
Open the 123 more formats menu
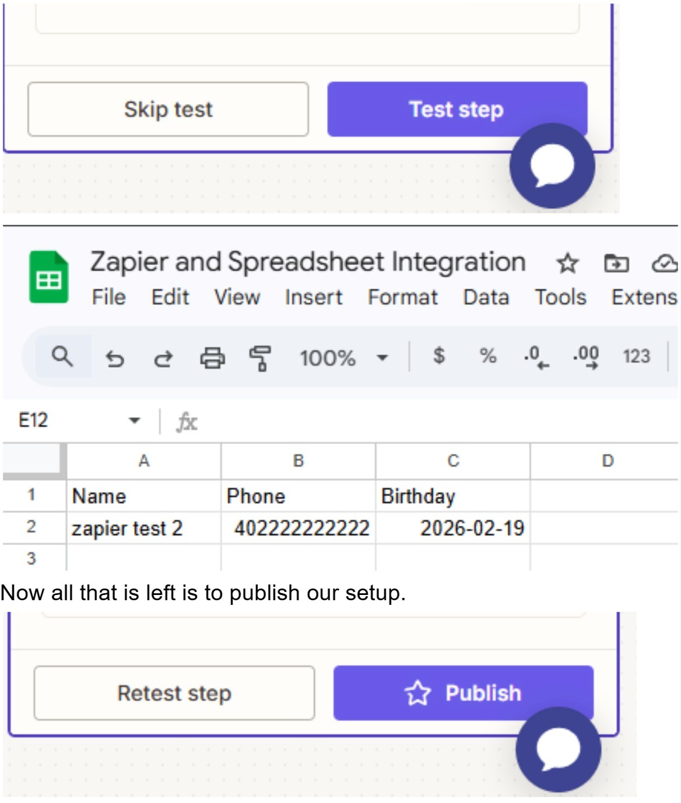coord(636,356)
